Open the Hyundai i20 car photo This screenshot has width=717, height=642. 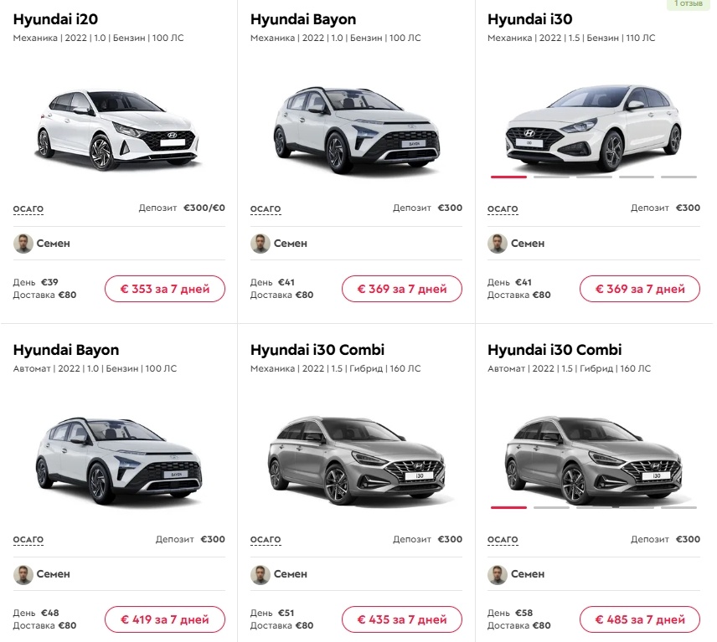[117, 126]
